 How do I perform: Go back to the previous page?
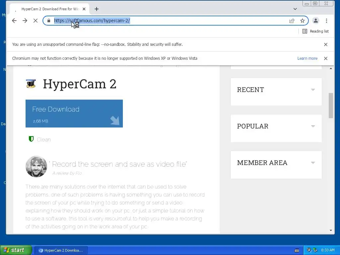click(x=14, y=21)
